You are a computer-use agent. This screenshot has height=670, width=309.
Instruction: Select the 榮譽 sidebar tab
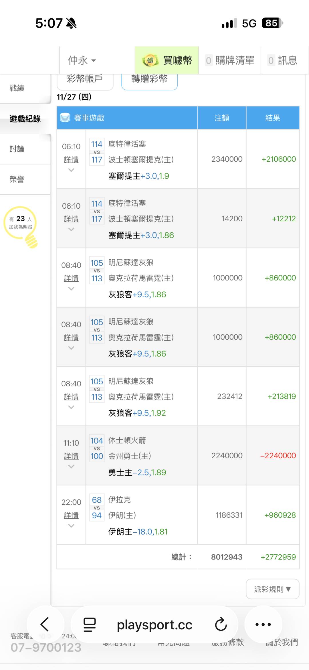(17, 179)
